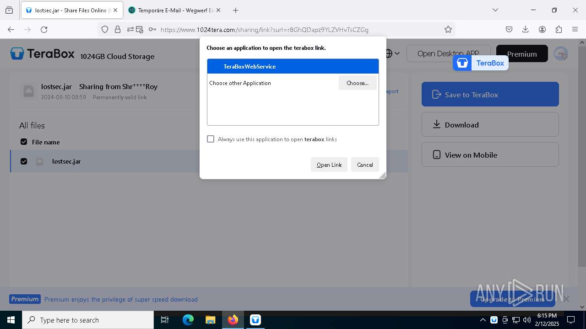This screenshot has height=329, width=586.
Task: Open the extensions puzzle icon
Action: coord(559,29)
